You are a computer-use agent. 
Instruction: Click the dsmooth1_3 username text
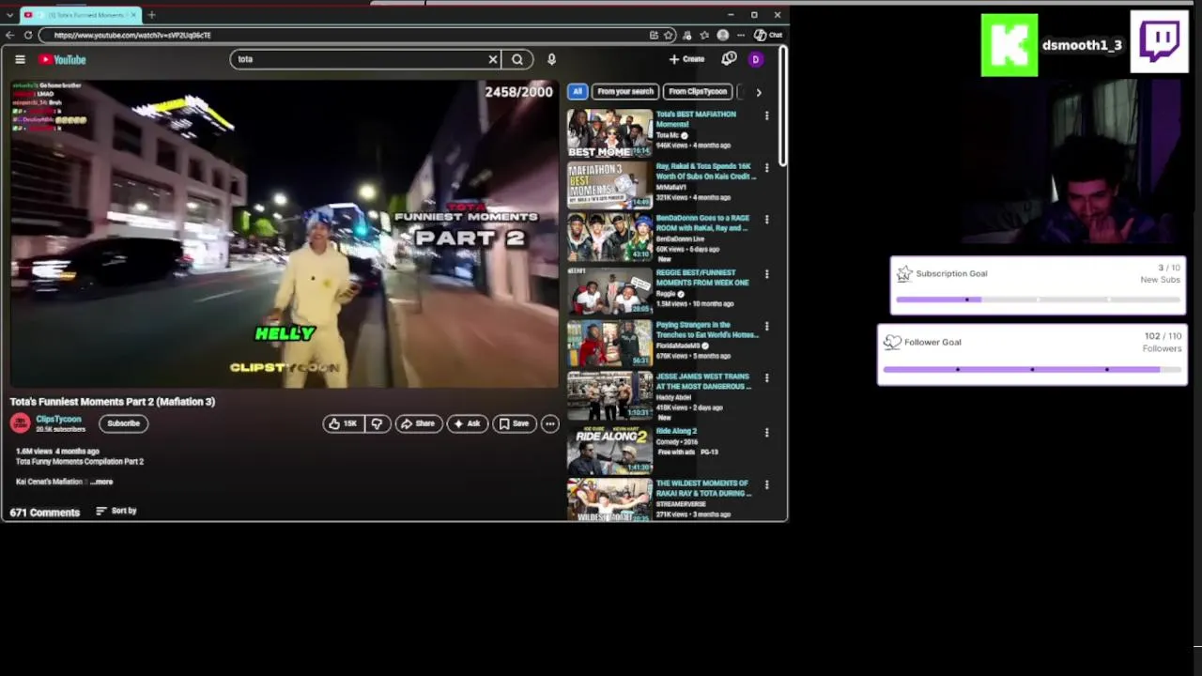pyautogui.click(x=1082, y=45)
